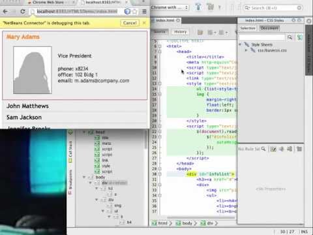Click the delete trash icon in rule editor
Image resolution: width=313 pixels, height=235 pixels.
click(x=299, y=149)
